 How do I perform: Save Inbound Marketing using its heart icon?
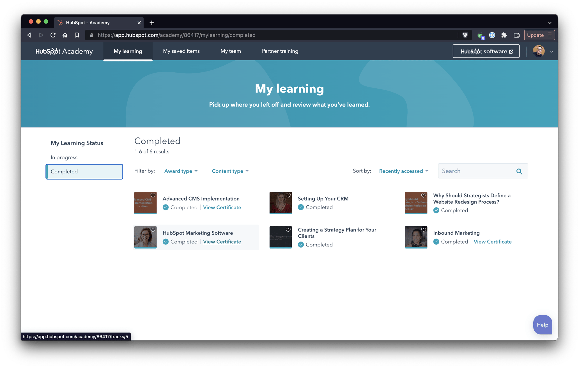tap(424, 230)
